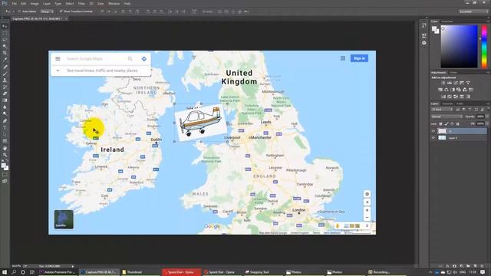491x276 pixels.
Task: Switch to the Paths tab
Action: click(460, 103)
